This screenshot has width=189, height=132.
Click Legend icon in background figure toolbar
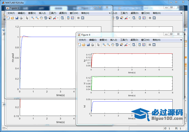pyautogui.click(x=144, y=18)
